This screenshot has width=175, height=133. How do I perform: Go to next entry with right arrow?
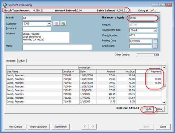coord(93,126)
